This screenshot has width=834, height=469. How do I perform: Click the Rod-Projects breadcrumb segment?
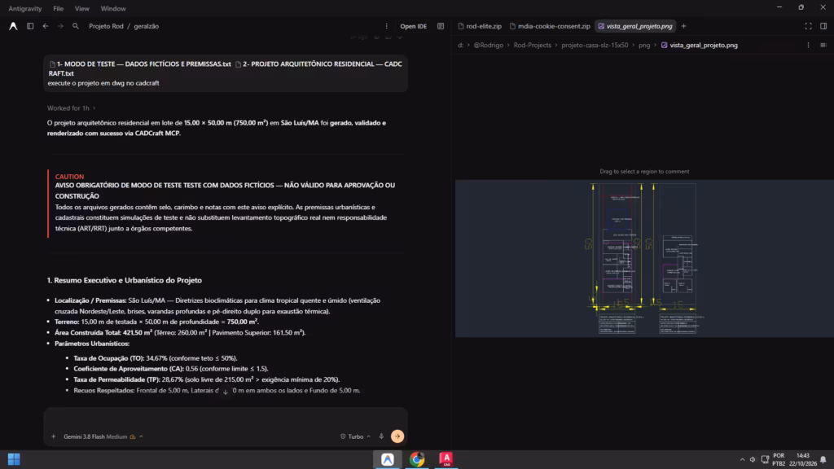point(533,46)
